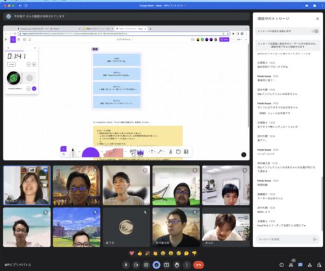This screenshot has height=271, width=325.
Task: Toggle allow everyone to send messages
Action: (315, 31)
